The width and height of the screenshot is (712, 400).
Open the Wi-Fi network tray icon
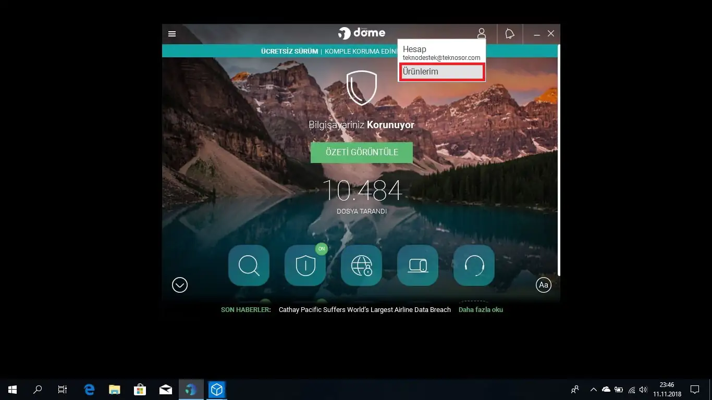[632, 390]
